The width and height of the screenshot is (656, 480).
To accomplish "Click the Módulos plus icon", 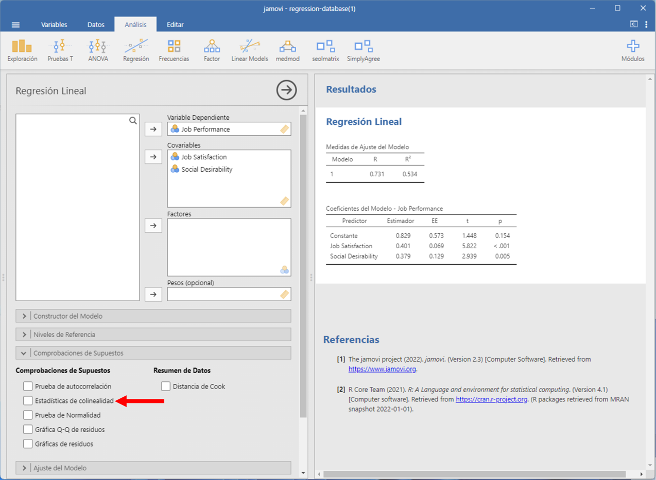I will pos(632,50).
